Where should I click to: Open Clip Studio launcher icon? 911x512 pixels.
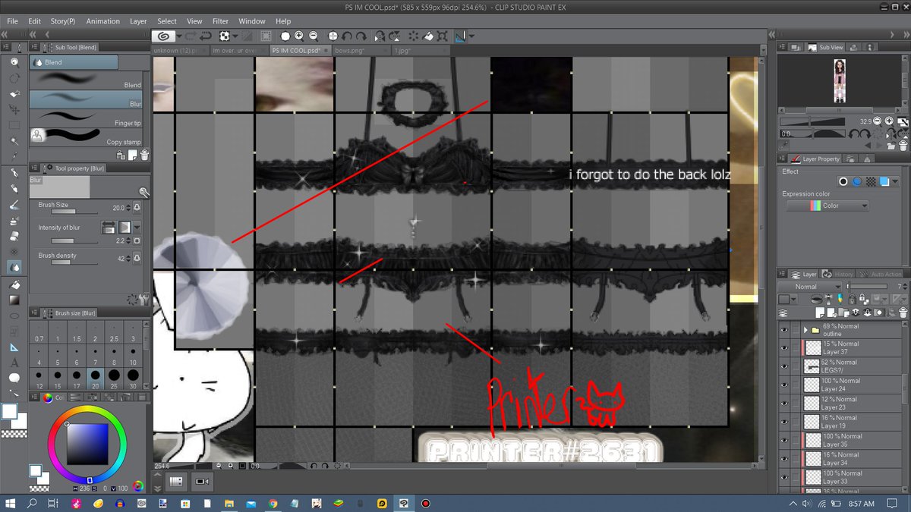163,36
